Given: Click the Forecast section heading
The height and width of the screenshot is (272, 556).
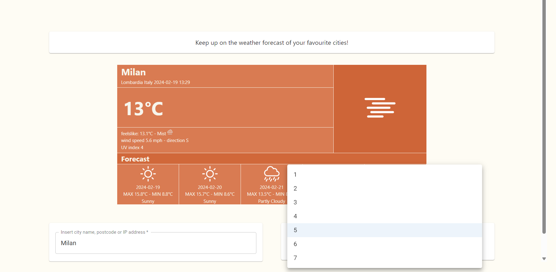Looking at the screenshot, I should coord(135,159).
